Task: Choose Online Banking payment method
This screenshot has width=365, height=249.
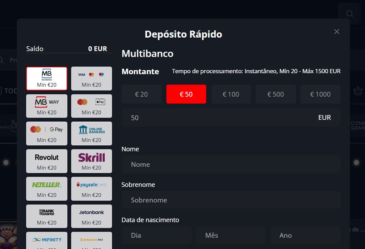Action: pos(91,133)
